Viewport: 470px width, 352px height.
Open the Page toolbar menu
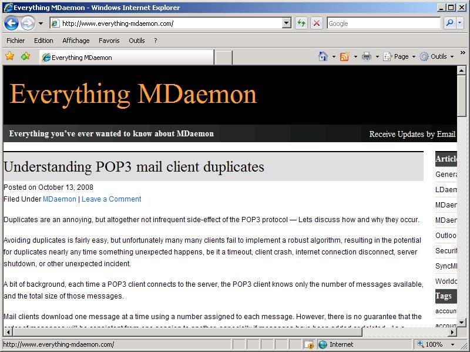399,56
